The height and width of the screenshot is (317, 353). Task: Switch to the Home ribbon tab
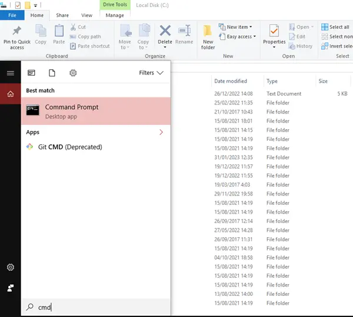(x=37, y=15)
